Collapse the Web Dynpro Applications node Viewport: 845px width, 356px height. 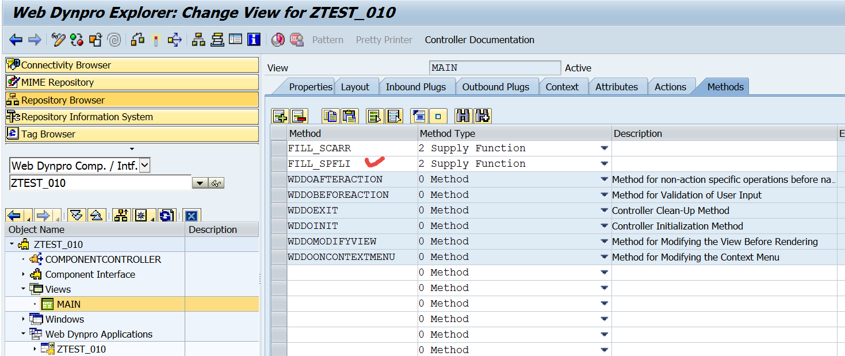point(24,334)
